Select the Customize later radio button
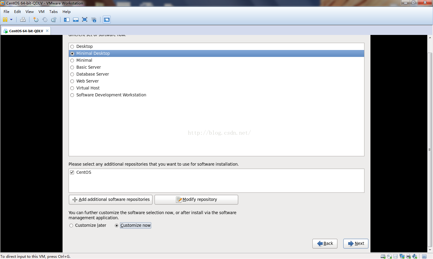Viewport: 433px width, 259px height. click(71, 226)
